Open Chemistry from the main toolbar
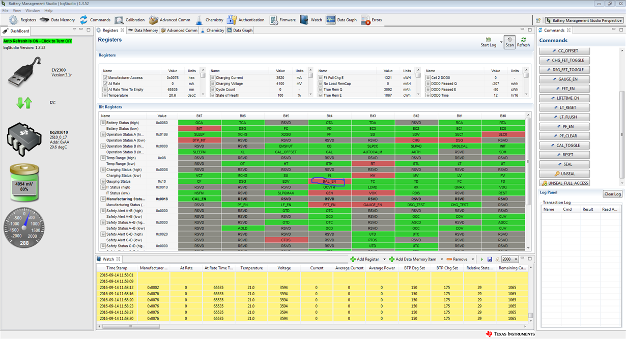This screenshot has width=626, height=339. pyautogui.click(x=209, y=20)
